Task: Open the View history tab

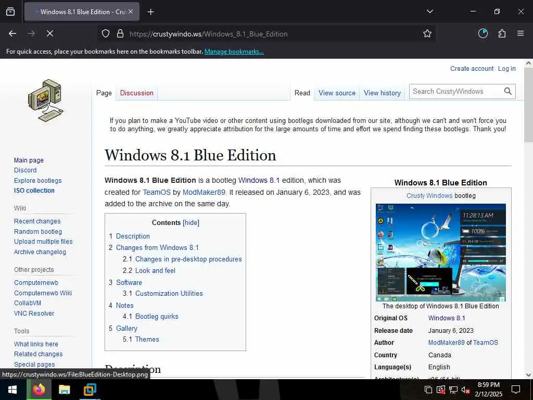Action: 382,93
